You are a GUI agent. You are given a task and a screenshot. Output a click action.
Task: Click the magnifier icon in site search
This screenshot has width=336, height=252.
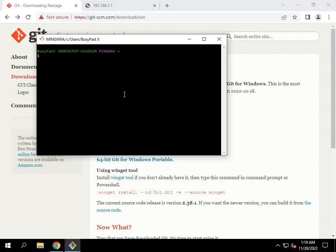(229, 36)
